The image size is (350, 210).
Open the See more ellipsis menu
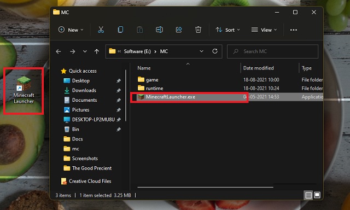coord(294,30)
